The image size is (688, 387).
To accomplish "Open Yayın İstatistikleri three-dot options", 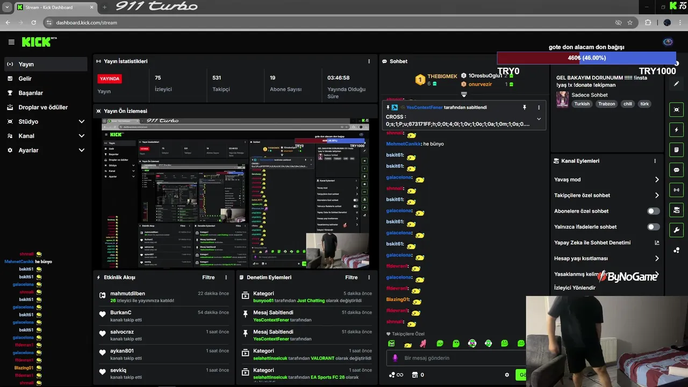I will coord(369,61).
